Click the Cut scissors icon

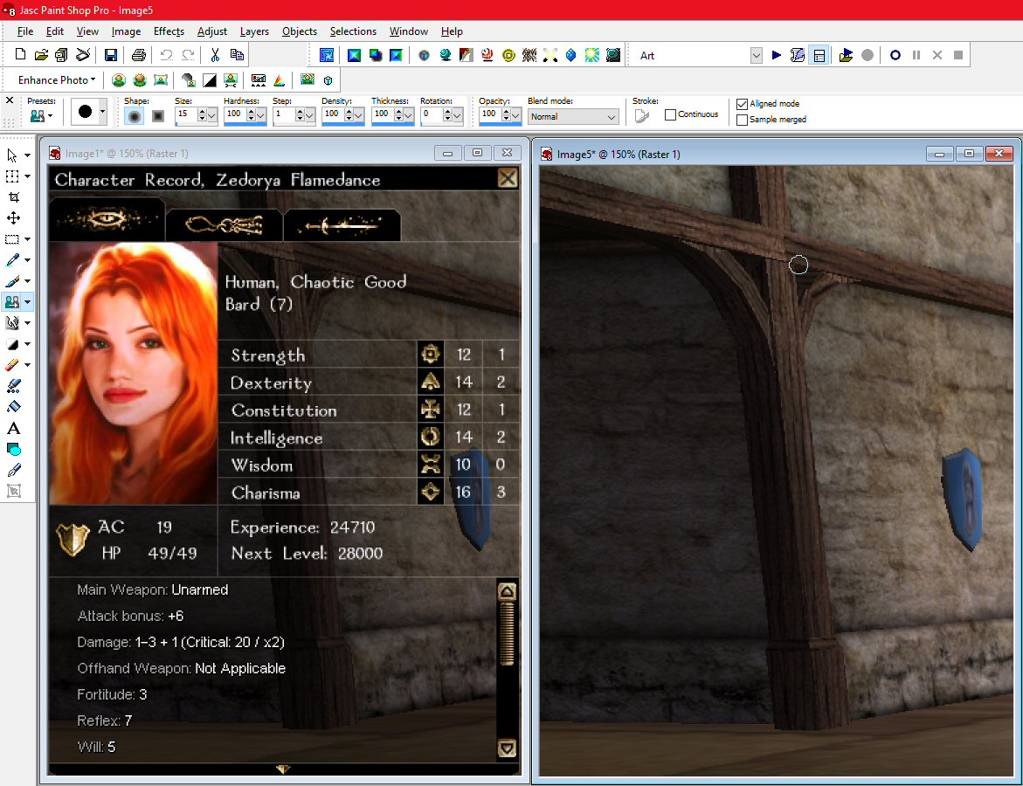pos(215,55)
